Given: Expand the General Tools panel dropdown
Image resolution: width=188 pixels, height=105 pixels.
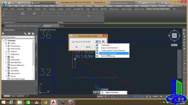Looking at the screenshot, I should click(x=9, y=22).
